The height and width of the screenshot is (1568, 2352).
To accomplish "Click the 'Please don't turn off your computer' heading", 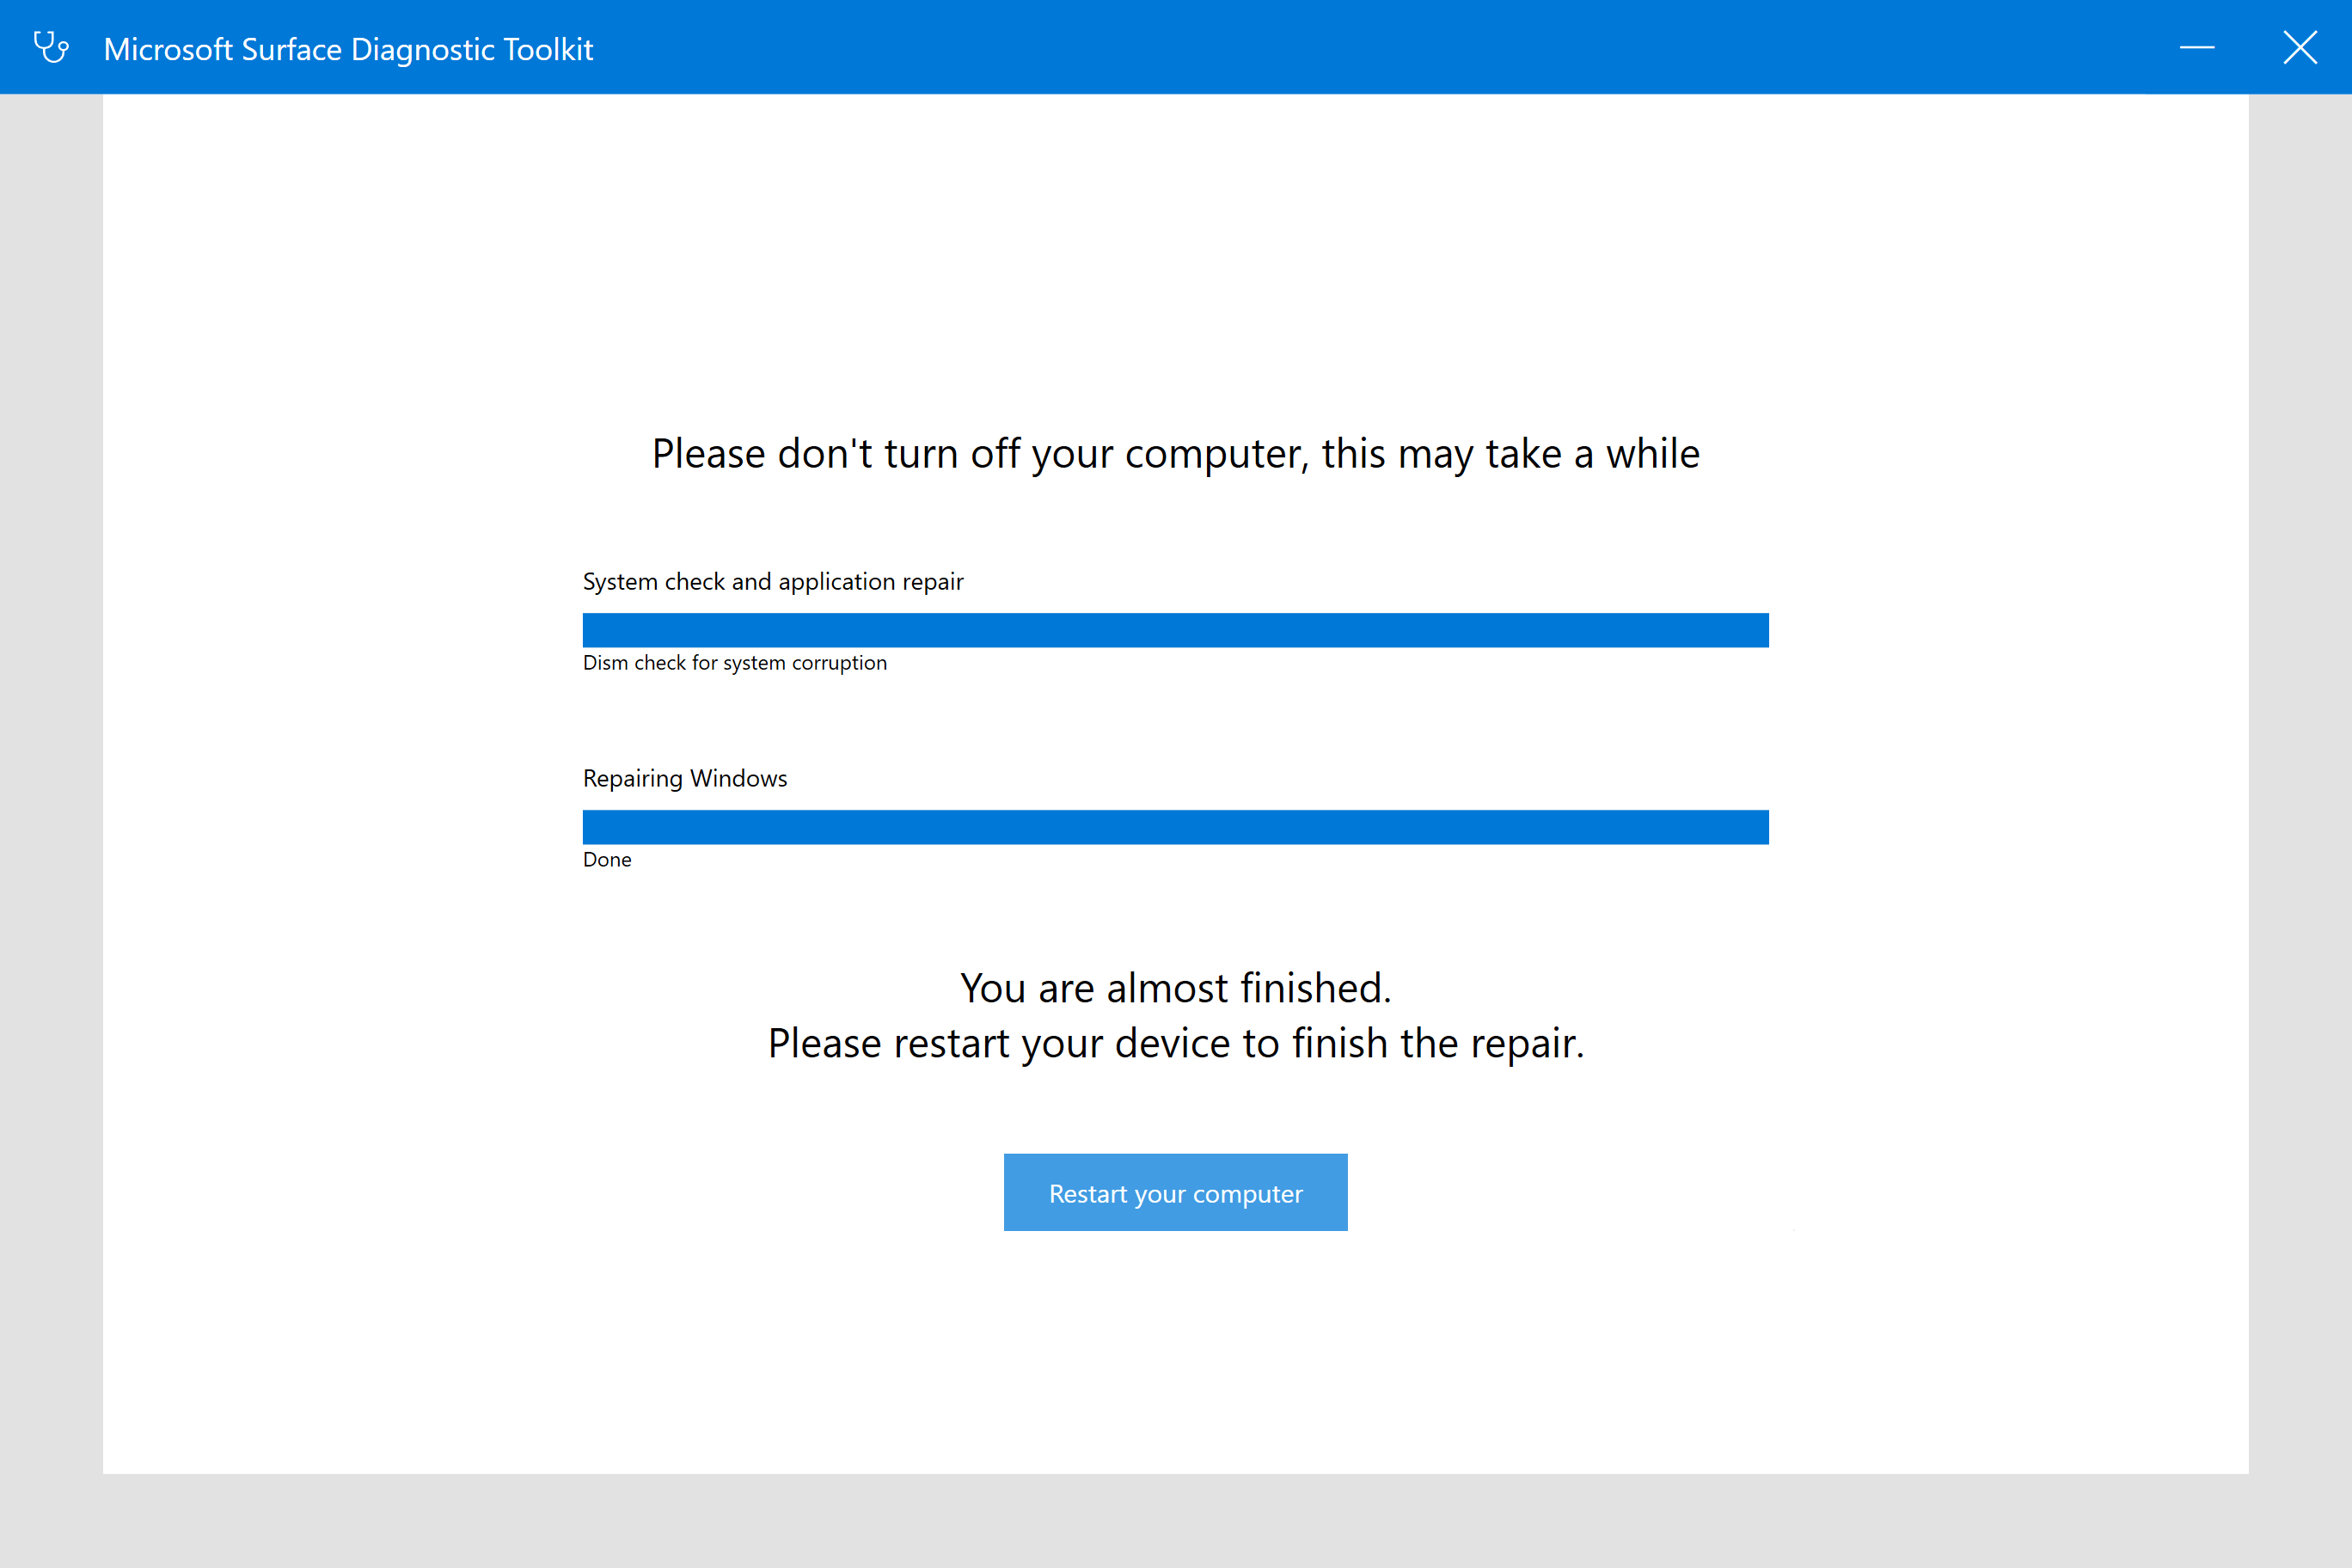I will [1175, 454].
